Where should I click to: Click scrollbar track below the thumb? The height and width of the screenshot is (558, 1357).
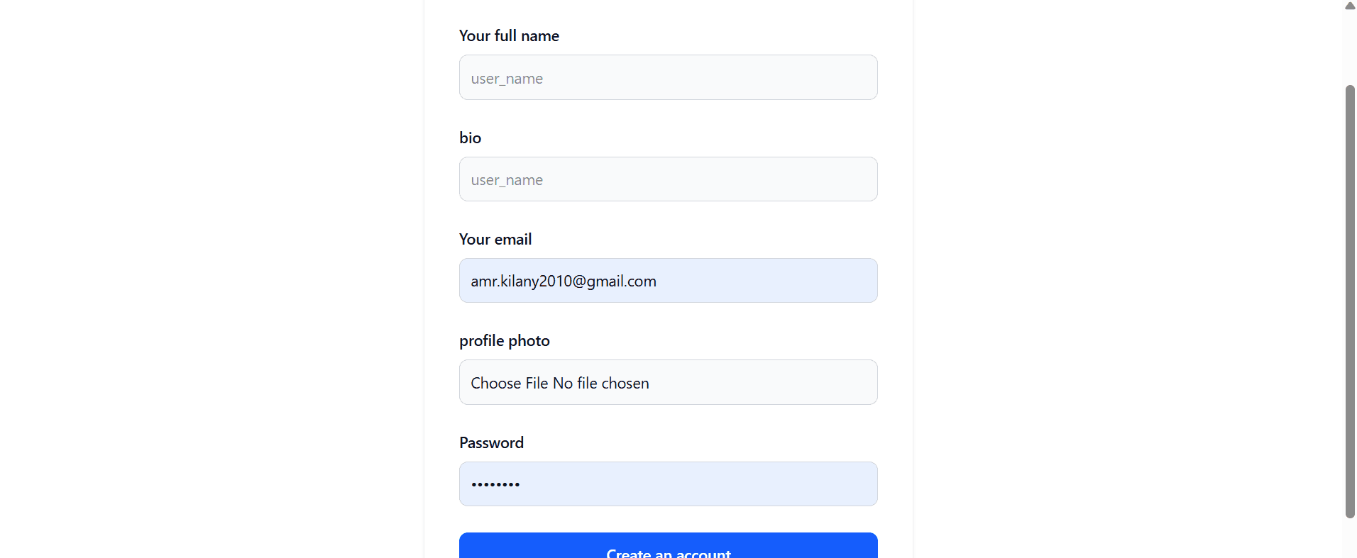1350,539
